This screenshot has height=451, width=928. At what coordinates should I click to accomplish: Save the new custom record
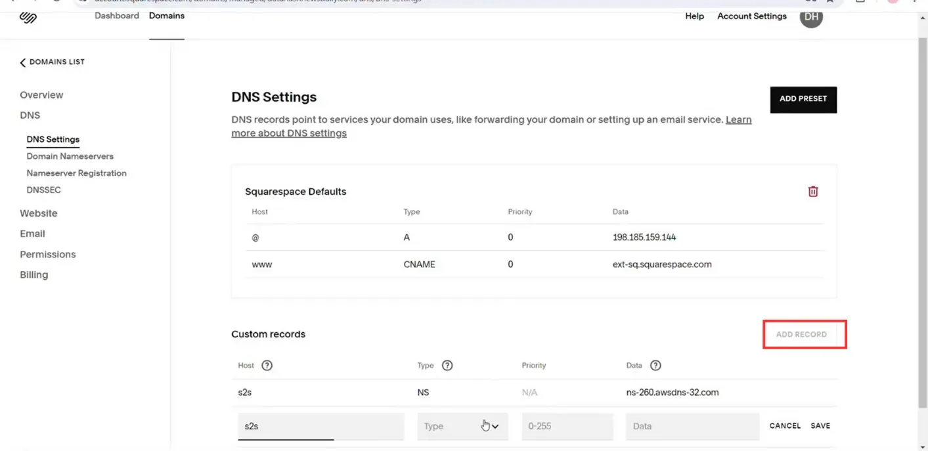pos(820,426)
